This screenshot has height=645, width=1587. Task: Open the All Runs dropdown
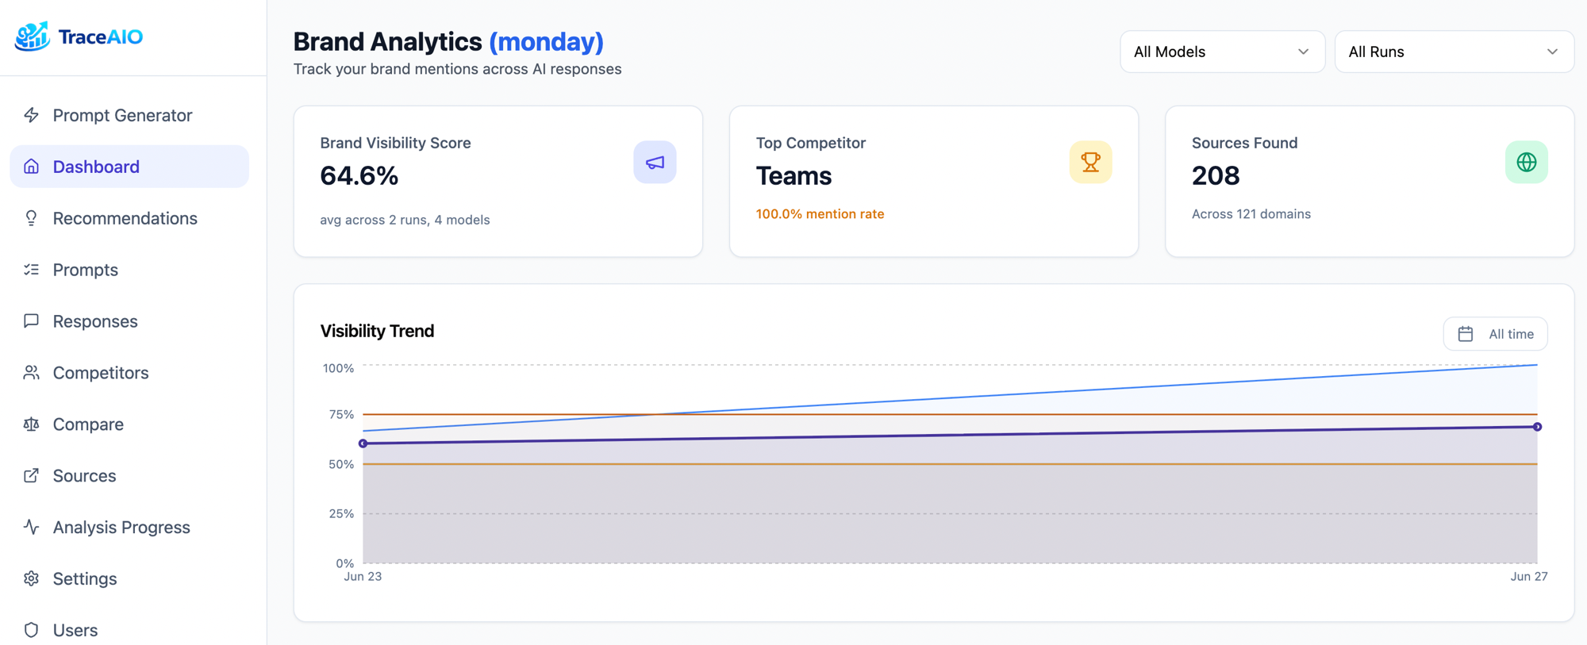(1454, 52)
